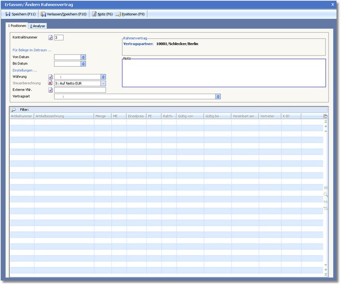The image size is (341, 285).
Task: Open Notiz (F6) from the toolbar
Action: pos(102,14)
